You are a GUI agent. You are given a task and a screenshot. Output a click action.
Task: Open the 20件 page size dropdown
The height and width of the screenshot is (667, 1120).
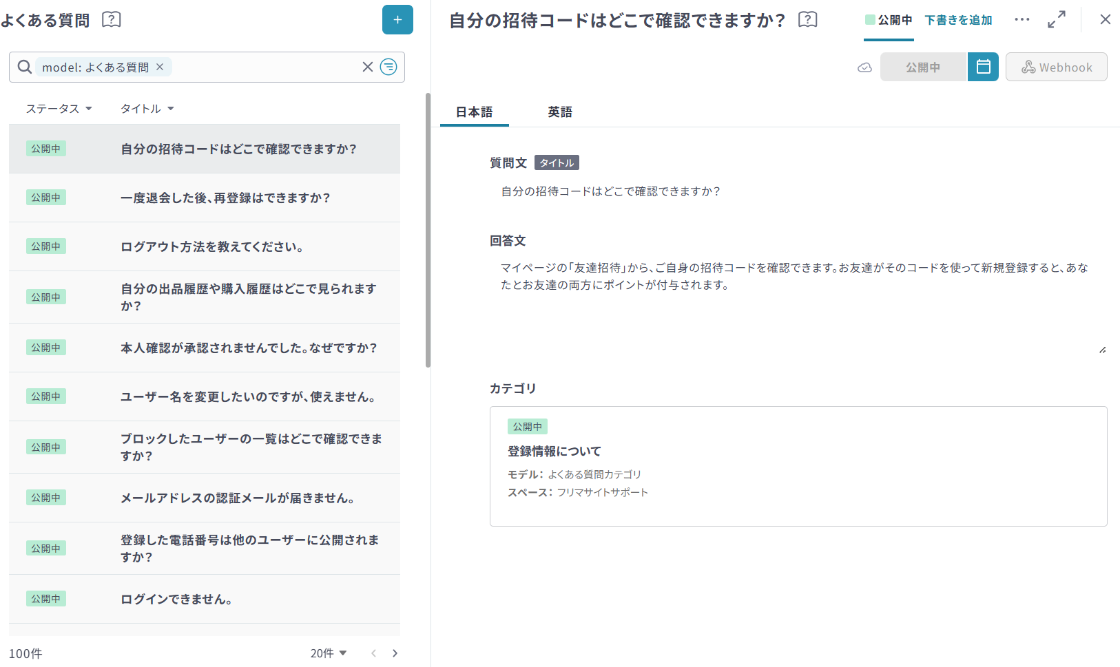tap(328, 653)
